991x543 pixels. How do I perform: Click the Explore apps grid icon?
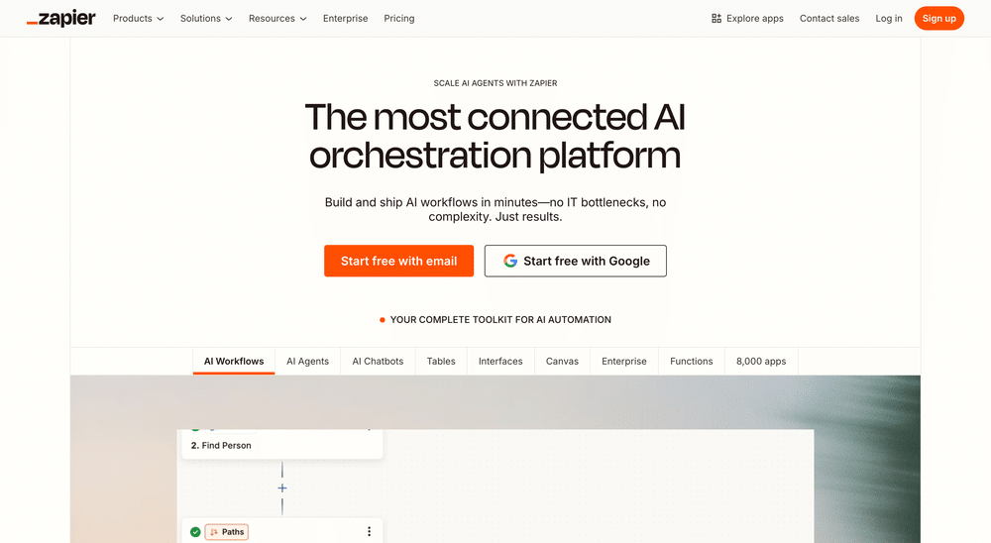click(x=716, y=19)
